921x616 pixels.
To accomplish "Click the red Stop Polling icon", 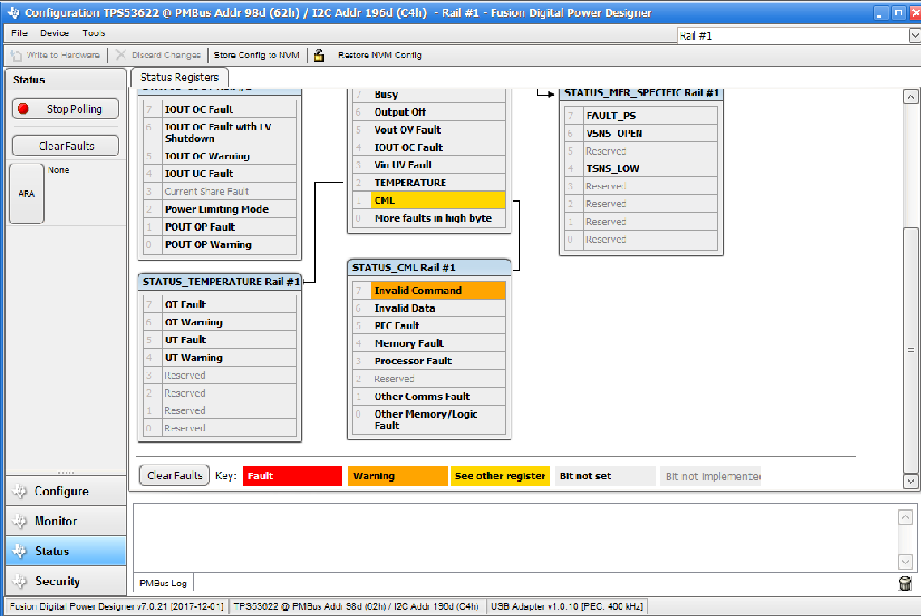I will 23,108.
